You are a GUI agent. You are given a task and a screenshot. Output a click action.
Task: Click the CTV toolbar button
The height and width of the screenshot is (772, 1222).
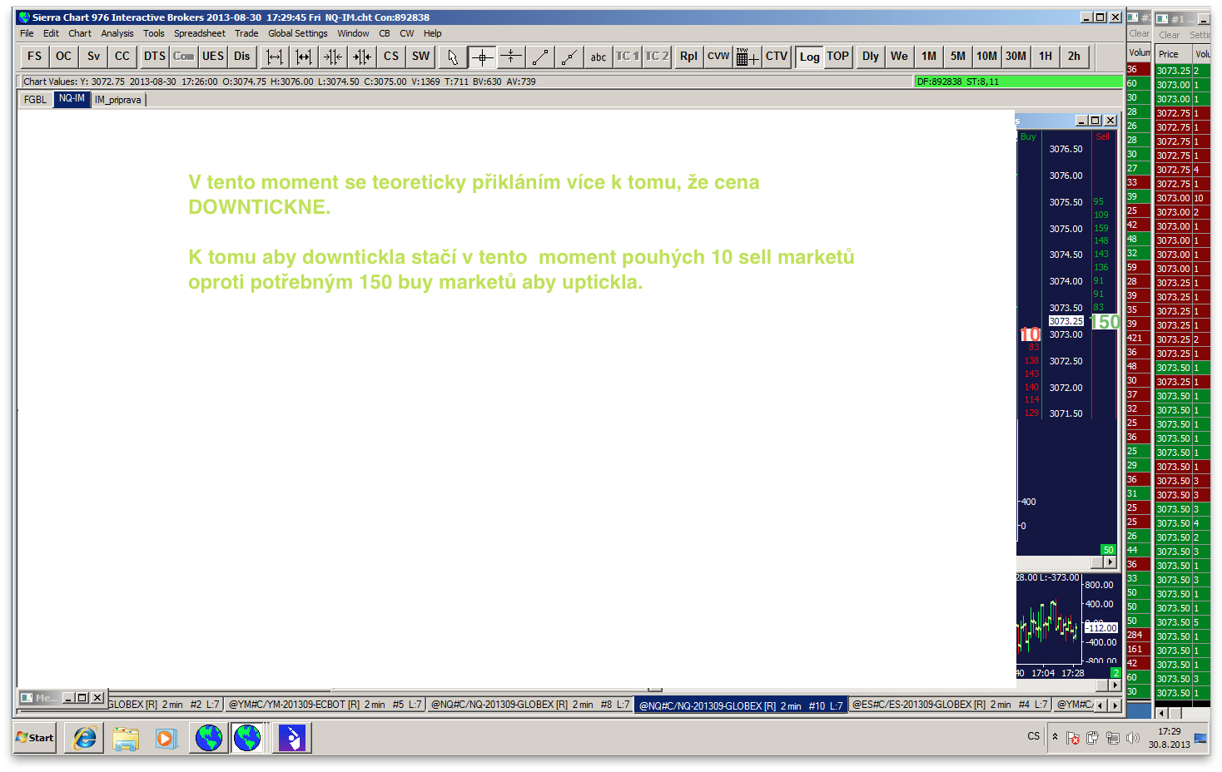pyautogui.click(x=777, y=57)
